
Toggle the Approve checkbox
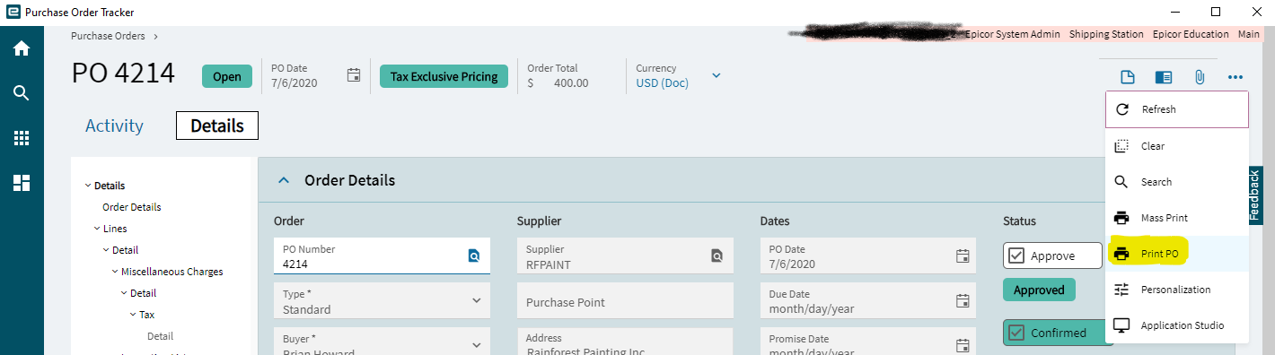coord(1017,255)
